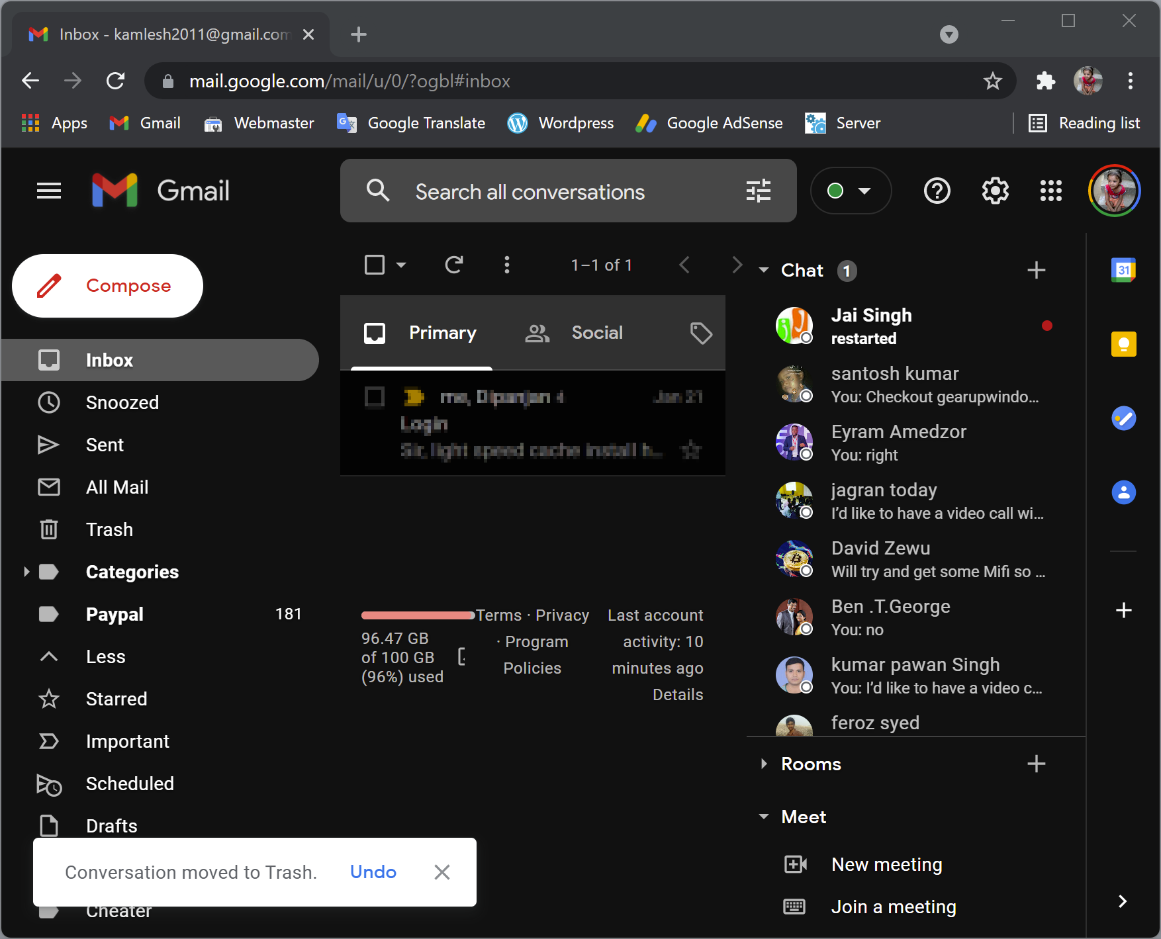
Task: Undo moving conversation to Trash
Action: [373, 872]
